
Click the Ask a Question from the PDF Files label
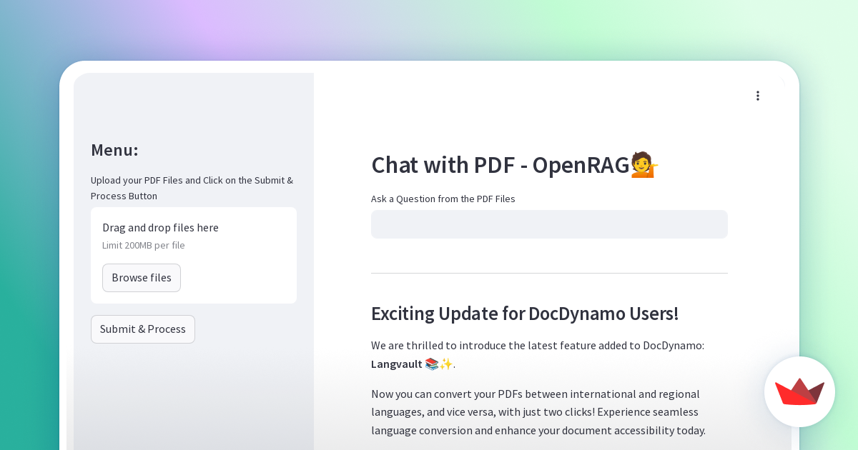click(x=443, y=199)
